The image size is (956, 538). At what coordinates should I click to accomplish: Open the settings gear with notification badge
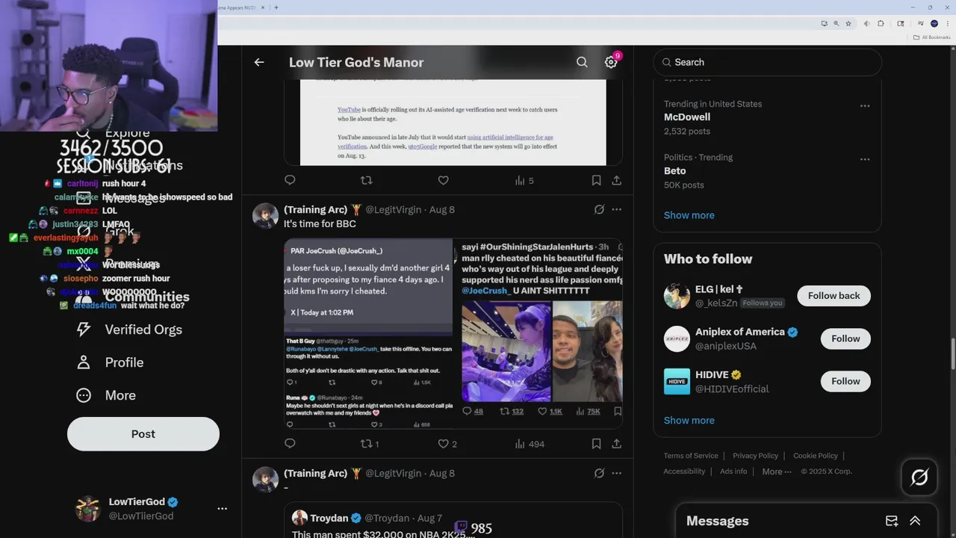pos(611,62)
